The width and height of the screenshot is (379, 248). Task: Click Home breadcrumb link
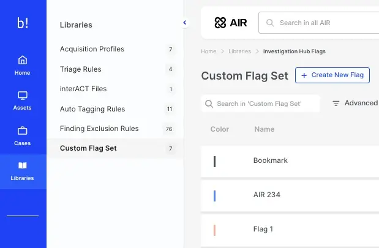(x=208, y=51)
